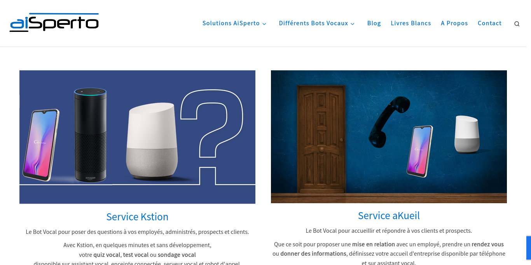Click the blue tab at right edge
This screenshot has height=265, width=531.
pyautogui.click(x=529, y=248)
